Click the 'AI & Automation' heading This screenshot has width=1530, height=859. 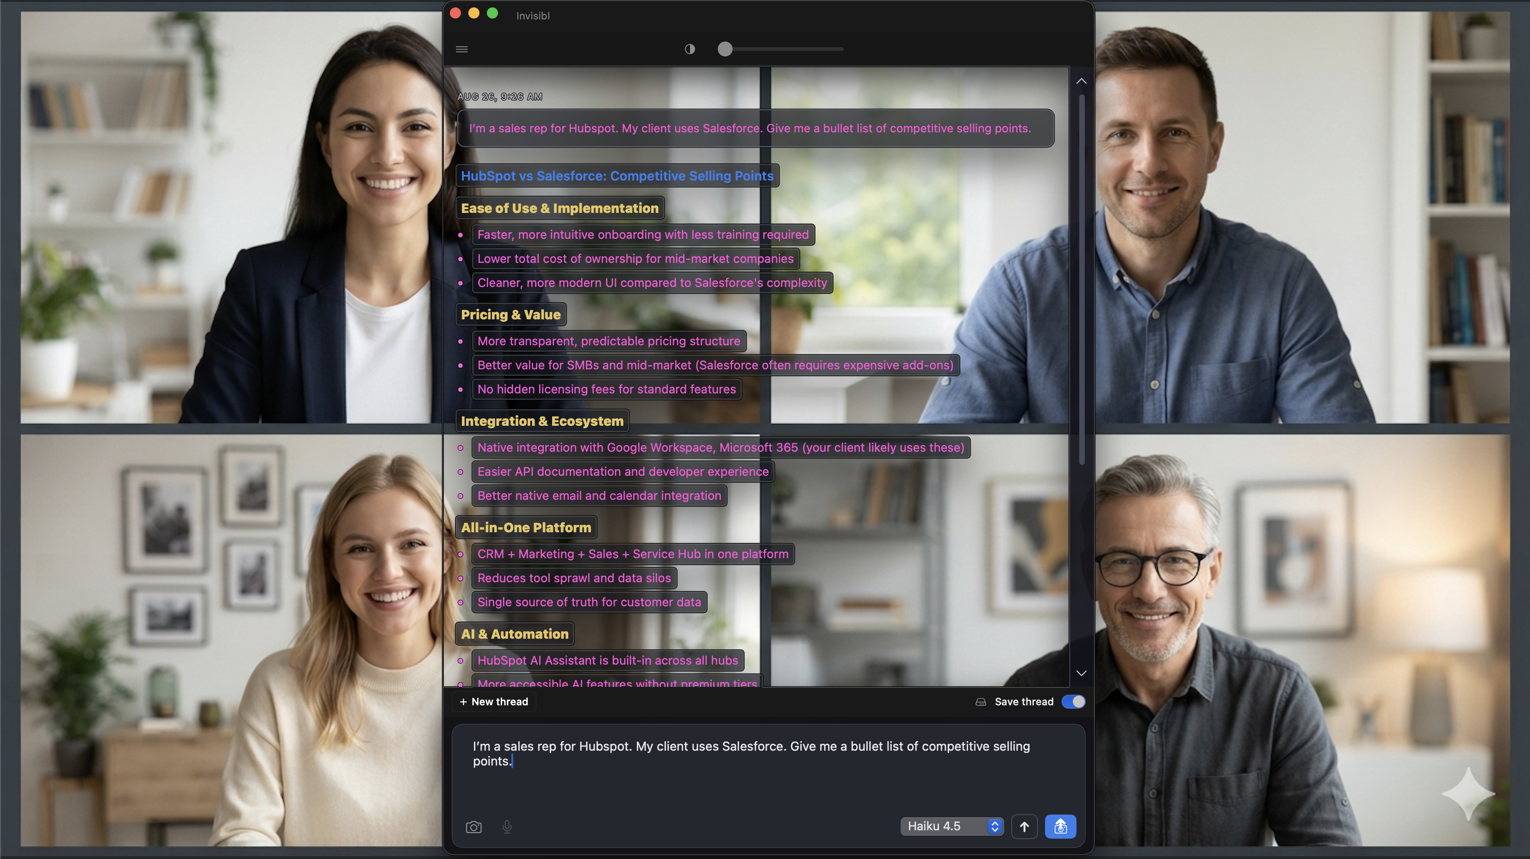tap(514, 634)
